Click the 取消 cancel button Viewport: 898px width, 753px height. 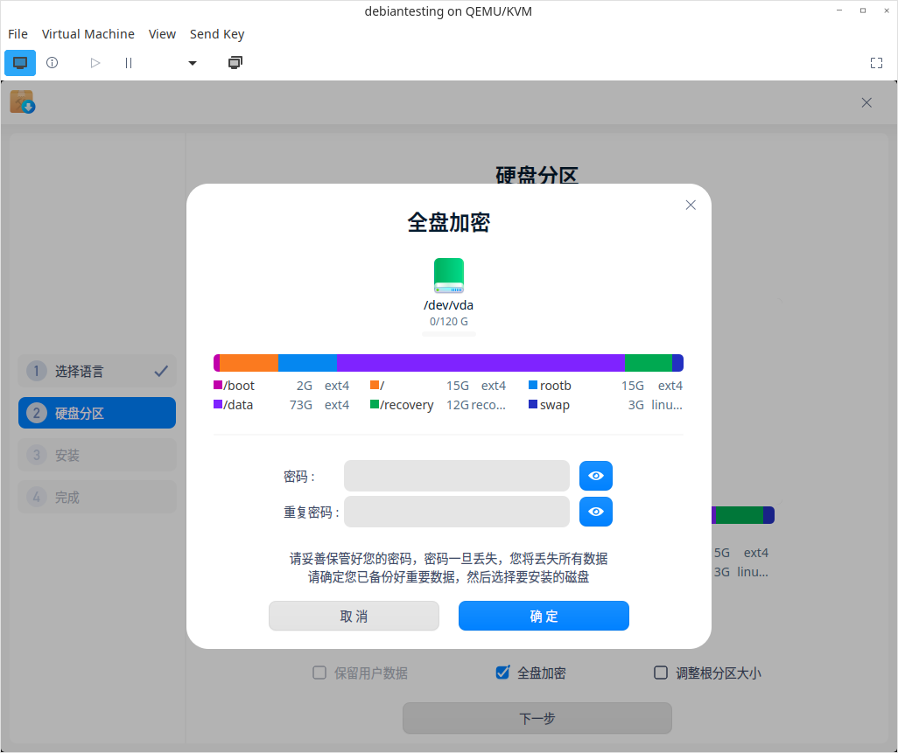[x=354, y=617]
